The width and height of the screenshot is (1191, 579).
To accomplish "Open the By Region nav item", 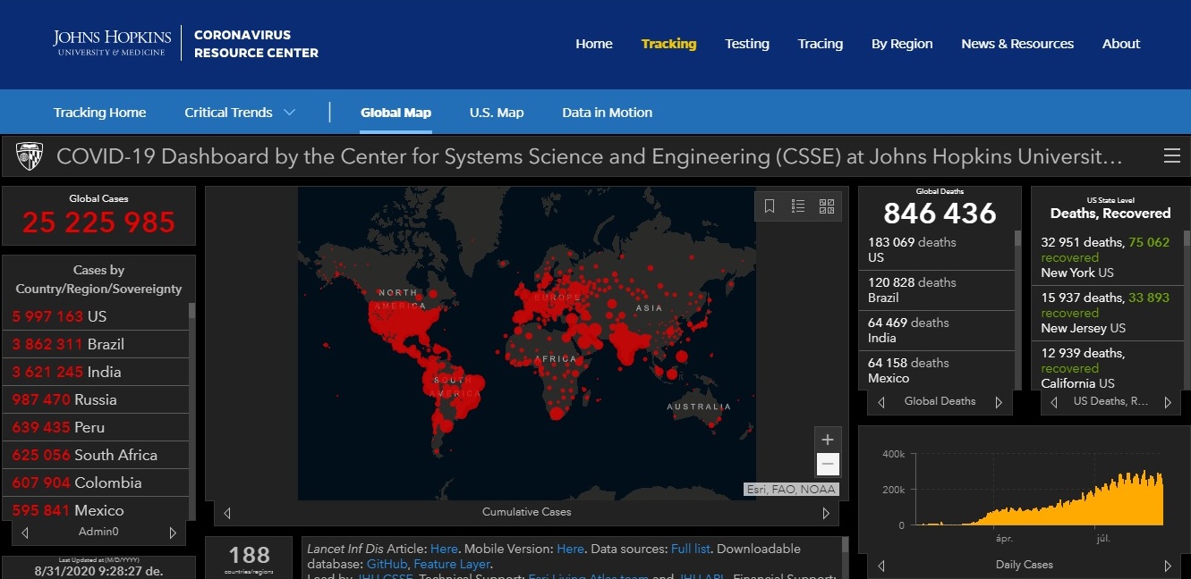I will (x=902, y=44).
